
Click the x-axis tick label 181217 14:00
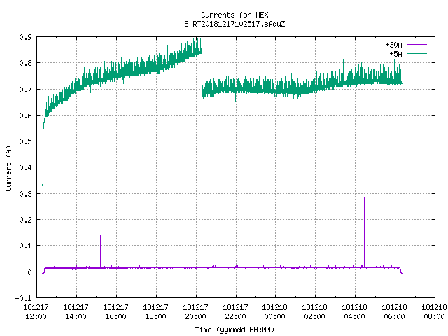click(x=76, y=312)
